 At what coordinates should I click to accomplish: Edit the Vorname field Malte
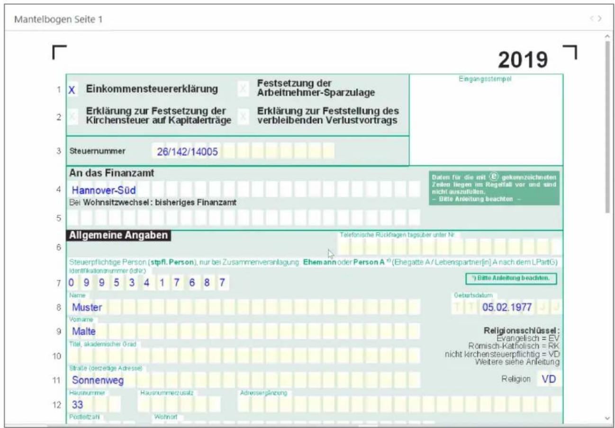[x=244, y=331]
